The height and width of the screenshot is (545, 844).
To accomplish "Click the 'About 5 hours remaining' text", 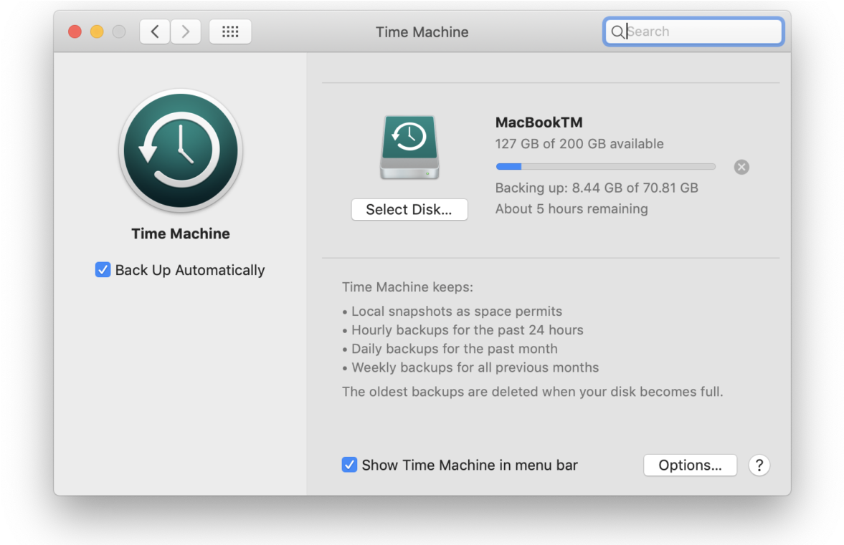I will pyautogui.click(x=571, y=209).
